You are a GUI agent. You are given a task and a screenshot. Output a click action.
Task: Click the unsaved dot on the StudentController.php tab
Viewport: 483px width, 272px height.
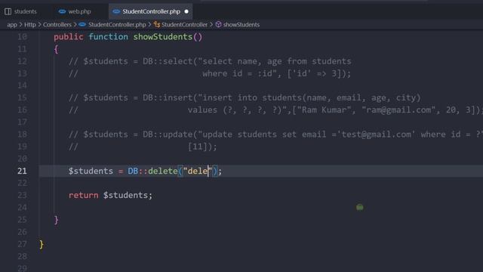(186, 11)
